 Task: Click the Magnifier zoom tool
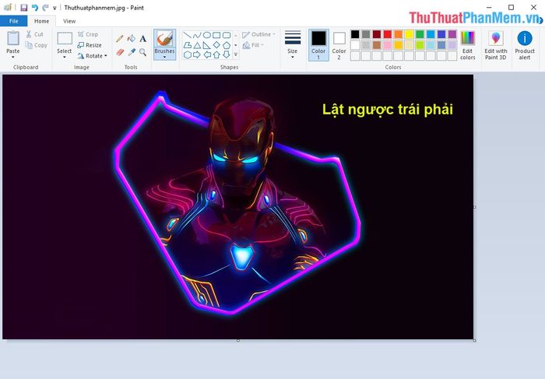pos(143,52)
